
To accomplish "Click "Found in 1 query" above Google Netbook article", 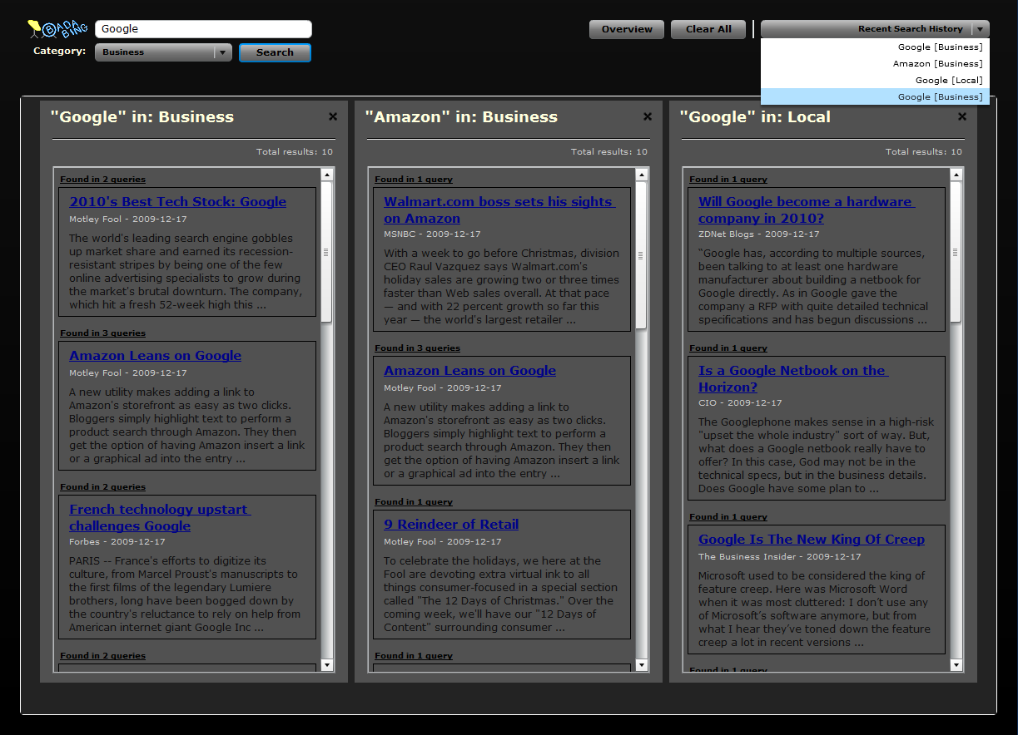I will click(x=728, y=348).
